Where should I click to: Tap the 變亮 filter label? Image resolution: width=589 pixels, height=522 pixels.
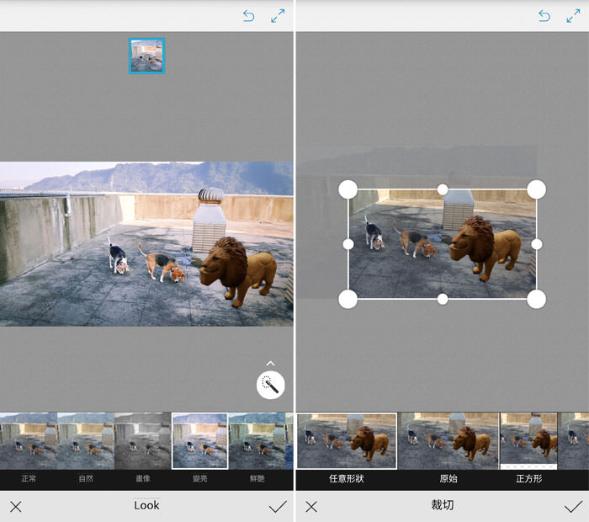[200, 478]
